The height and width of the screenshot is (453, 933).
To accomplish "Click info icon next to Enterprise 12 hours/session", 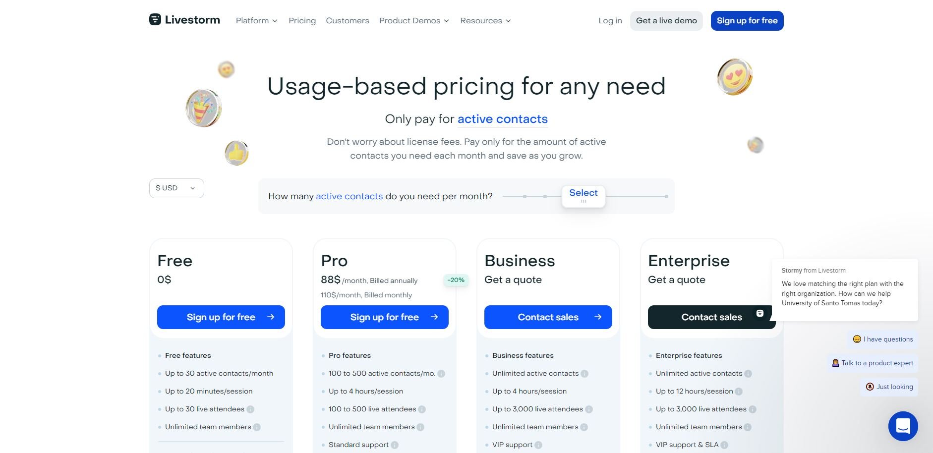I will (739, 392).
